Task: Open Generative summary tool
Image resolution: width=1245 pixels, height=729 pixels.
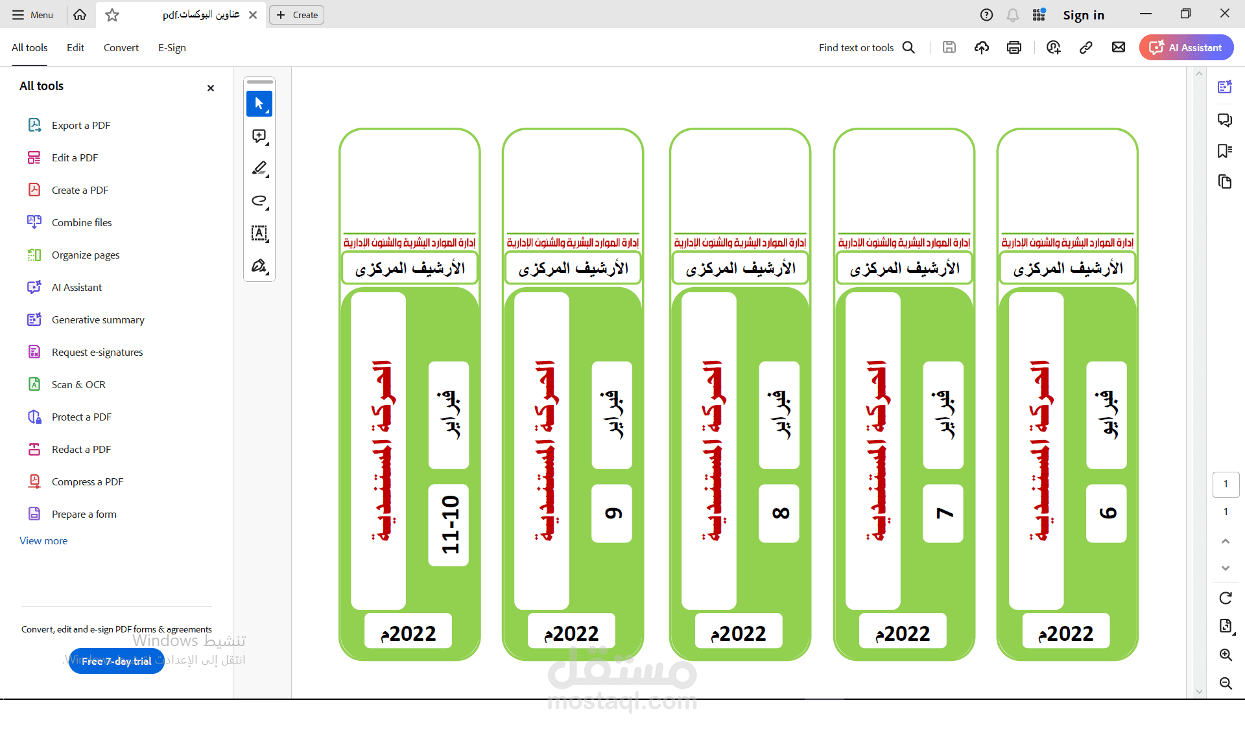Action: (x=86, y=319)
